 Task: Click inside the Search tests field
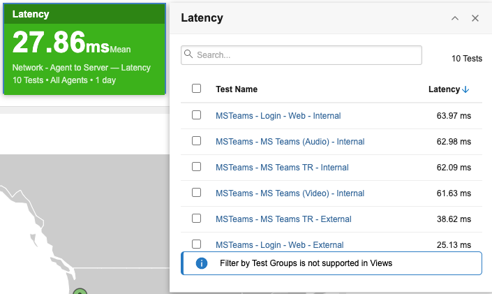coord(307,54)
